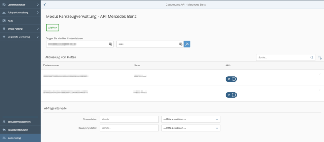This screenshot has height=142, width=324.
Task: Click the green Aktiviert button
Action: 53,28
